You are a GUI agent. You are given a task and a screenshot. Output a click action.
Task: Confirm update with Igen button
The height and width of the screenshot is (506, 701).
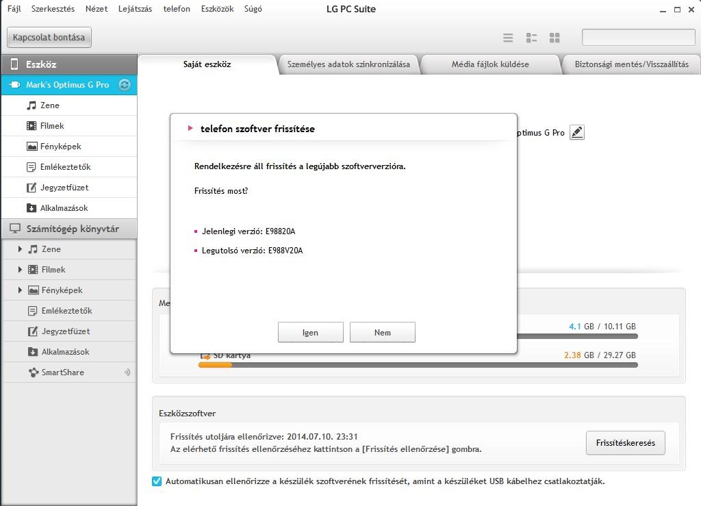tap(311, 333)
